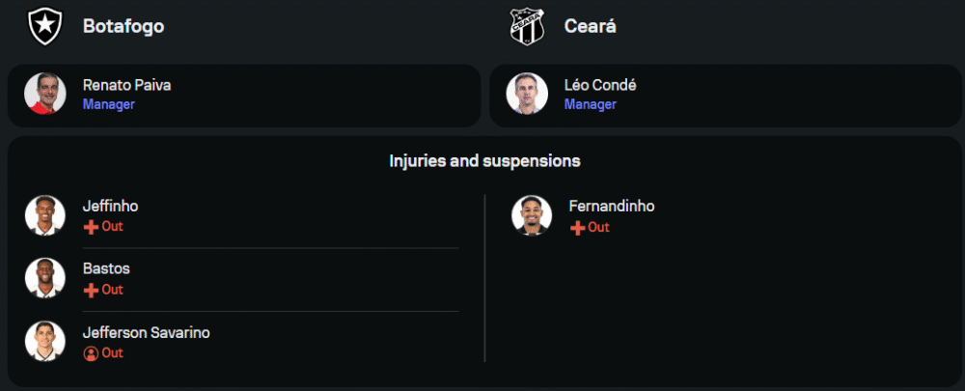
Task: Open Renato Paiva's manager photo
Action: (x=45, y=94)
